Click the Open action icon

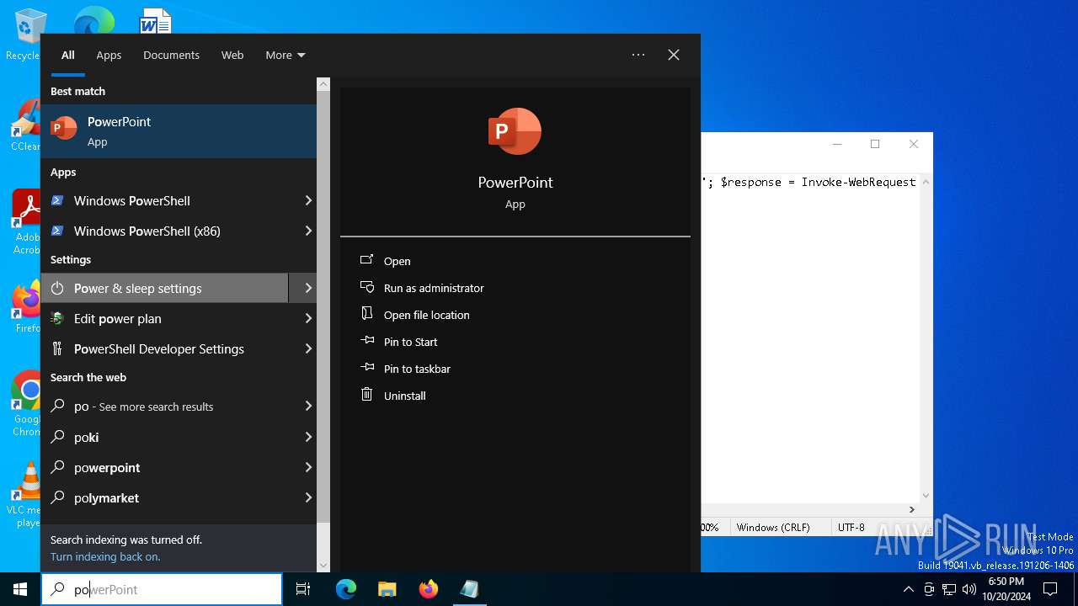click(x=366, y=260)
